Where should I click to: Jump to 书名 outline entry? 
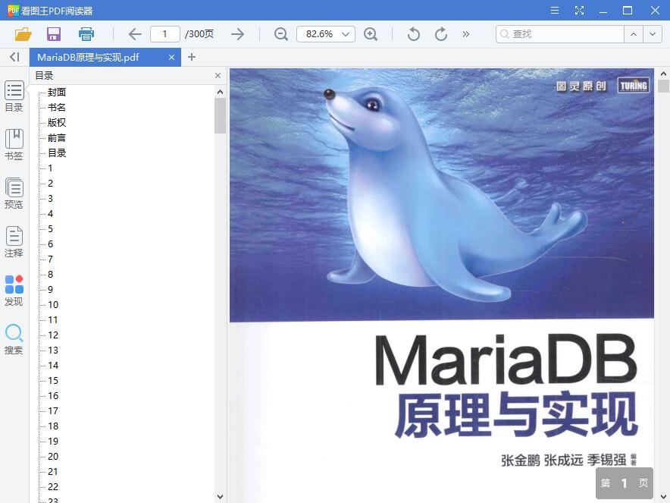point(56,108)
